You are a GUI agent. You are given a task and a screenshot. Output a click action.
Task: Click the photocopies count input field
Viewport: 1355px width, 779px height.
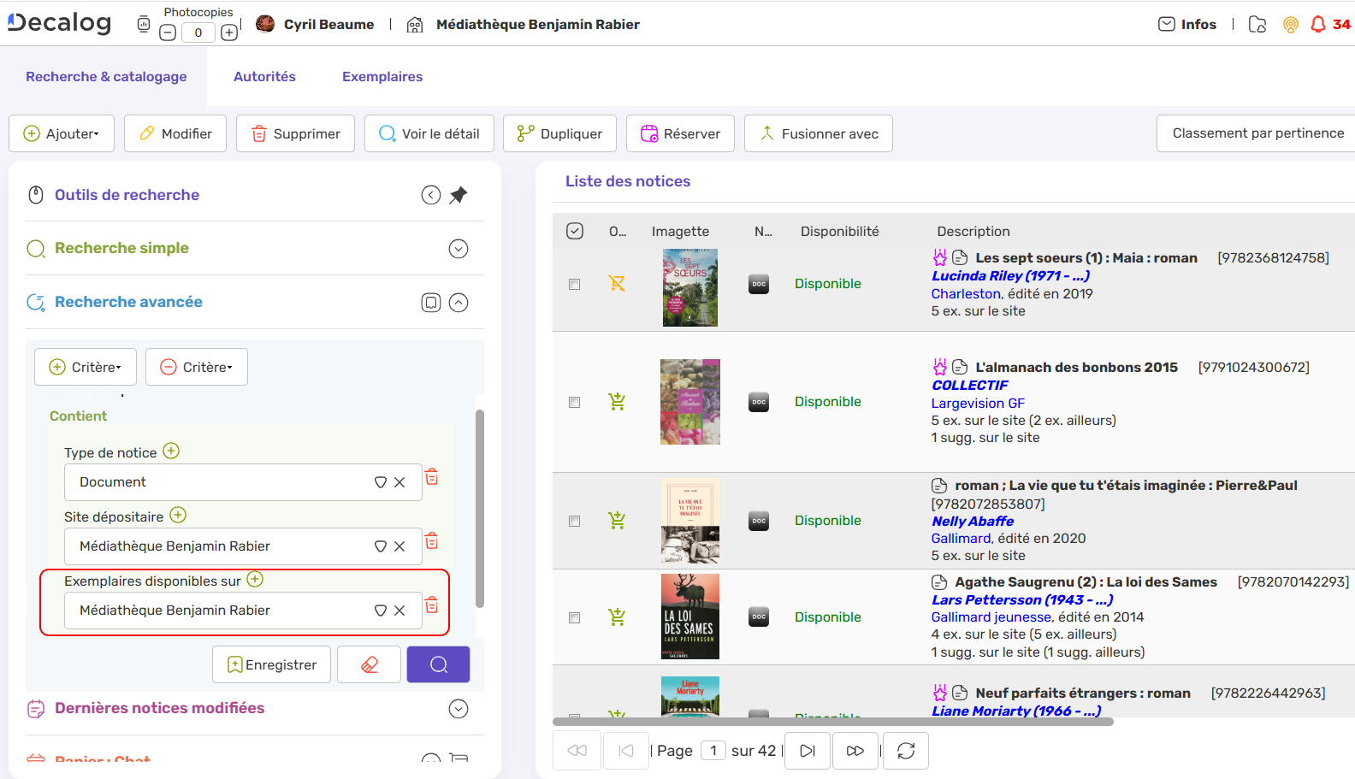point(198,32)
